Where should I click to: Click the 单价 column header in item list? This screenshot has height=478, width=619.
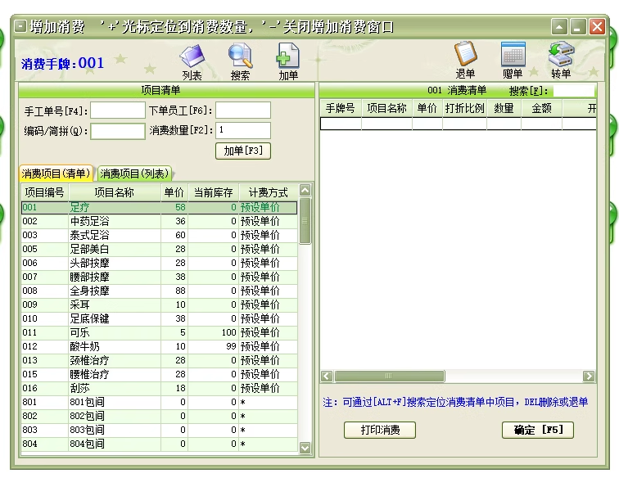coord(174,192)
